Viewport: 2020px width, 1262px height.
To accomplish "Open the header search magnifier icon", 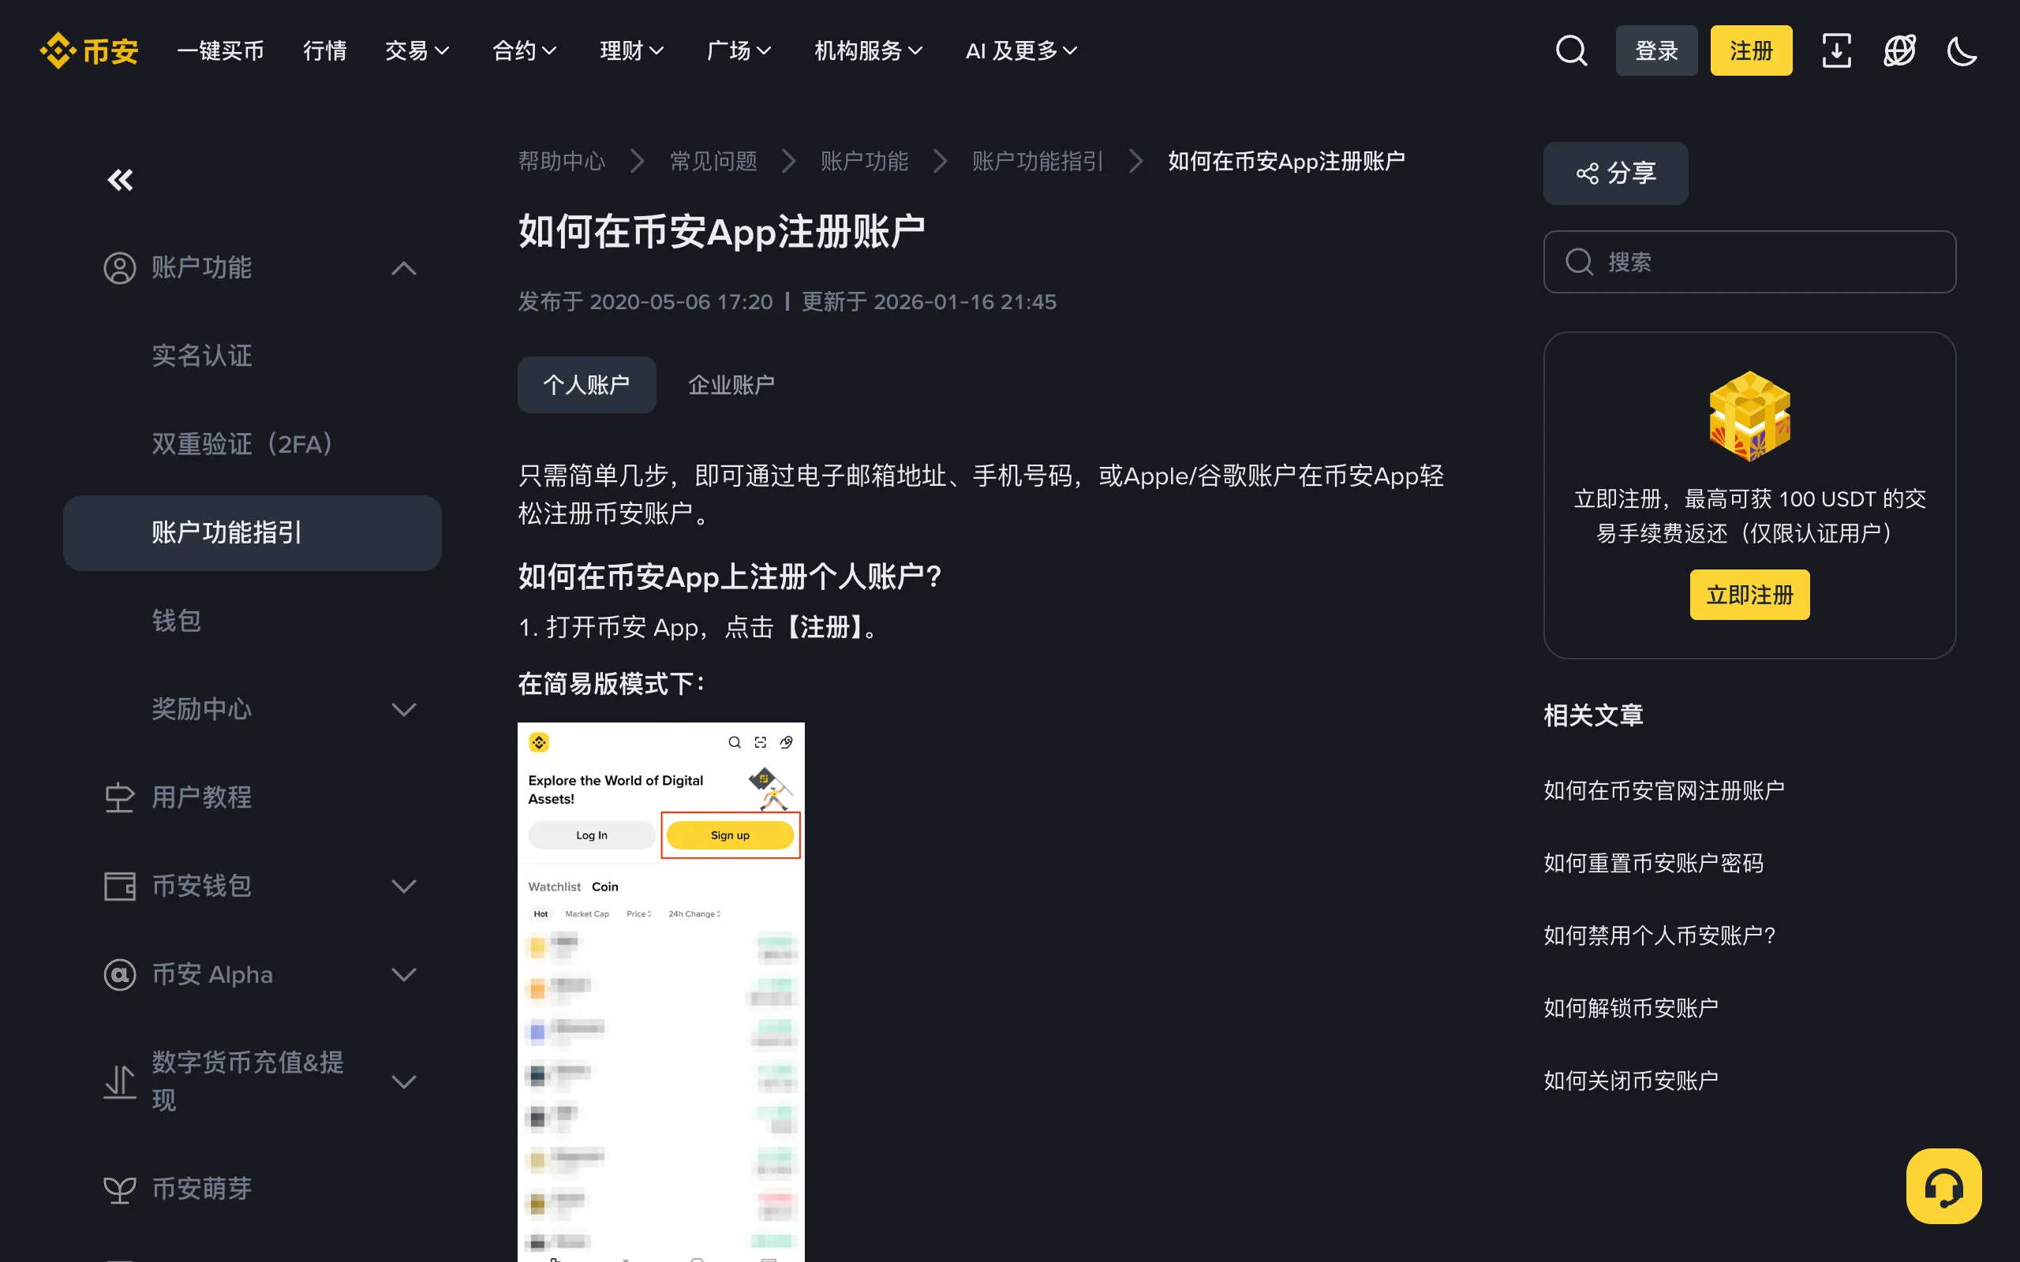I will [x=1571, y=51].
